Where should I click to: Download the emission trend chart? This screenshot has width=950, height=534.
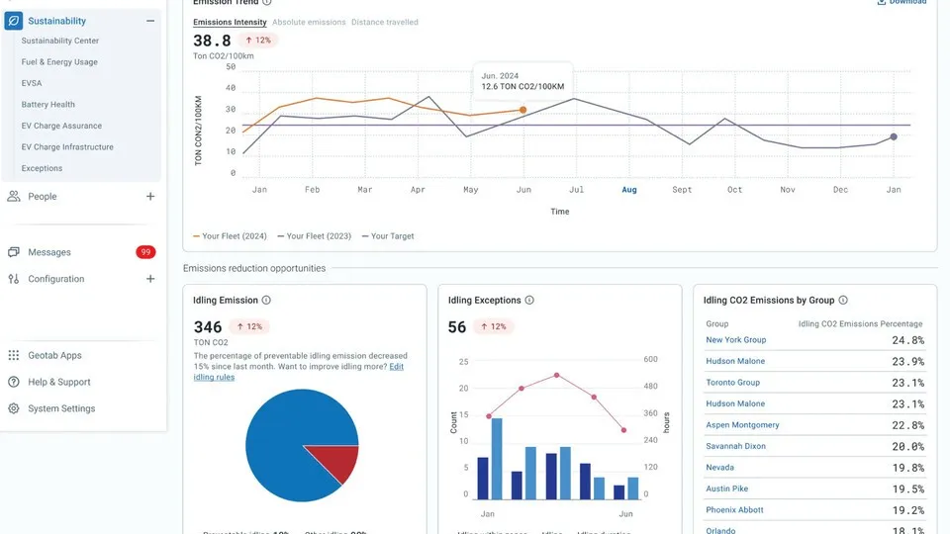click(x=902, y=2)
